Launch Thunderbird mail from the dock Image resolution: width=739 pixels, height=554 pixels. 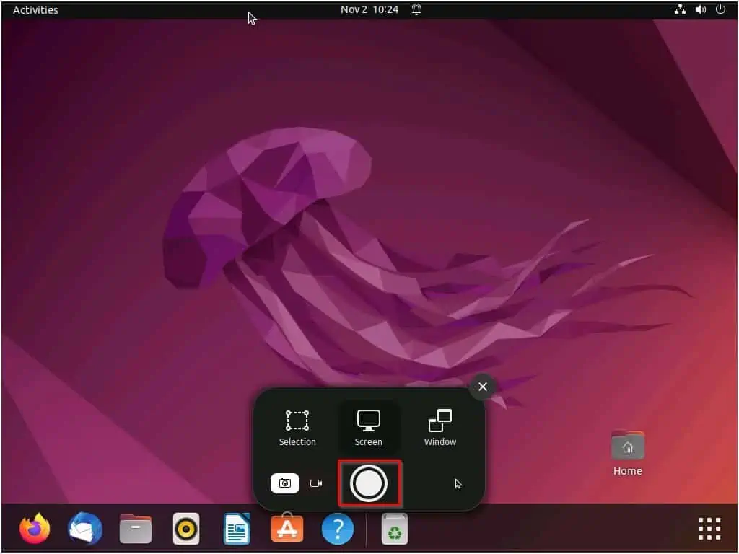coord(84,528)
